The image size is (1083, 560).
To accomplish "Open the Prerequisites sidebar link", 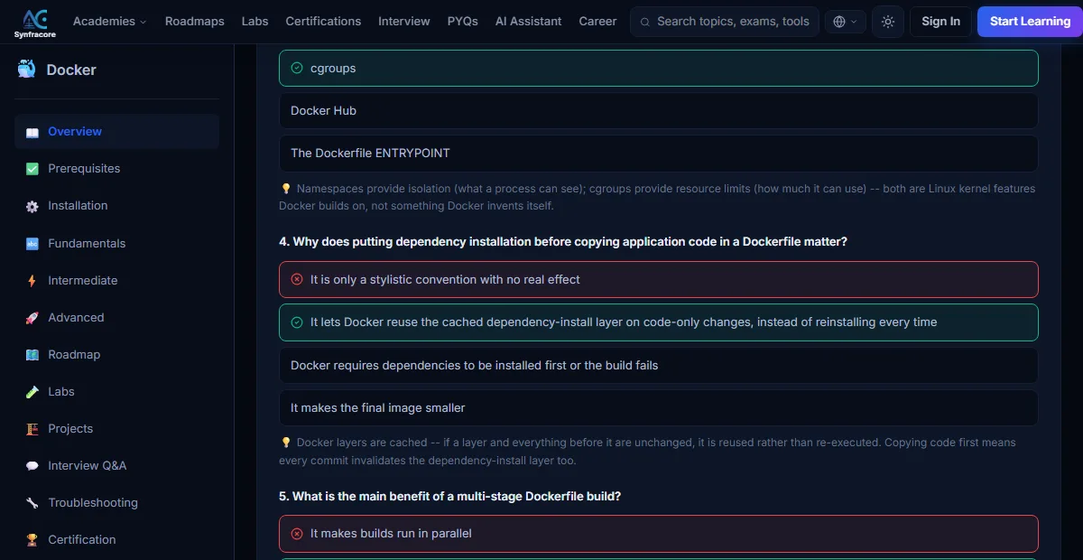I will [116, 169].
